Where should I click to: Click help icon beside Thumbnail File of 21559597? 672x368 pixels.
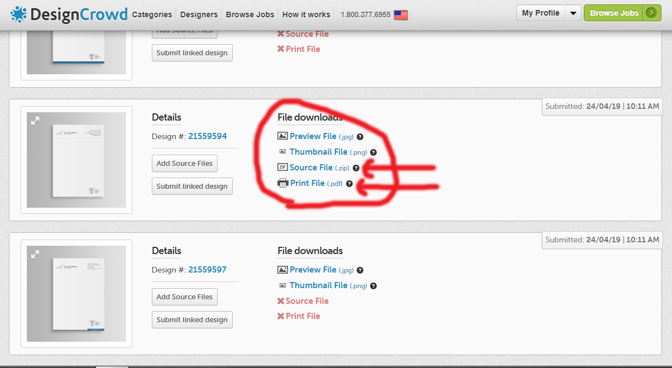(x=373, y=286)
